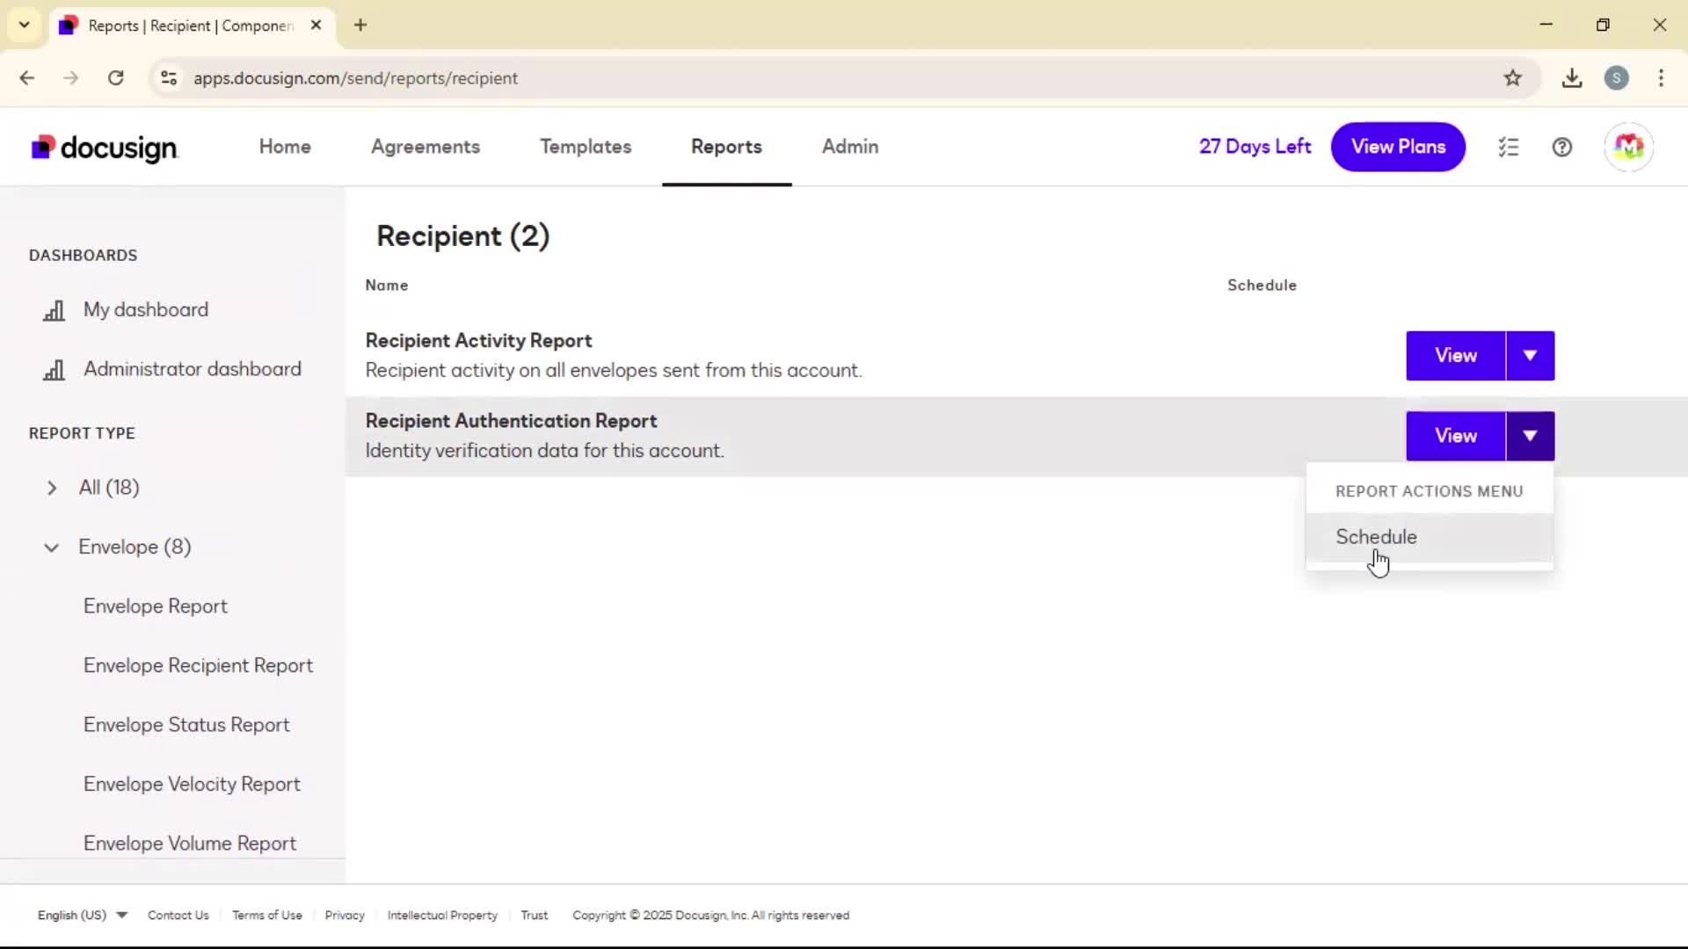View site information icon in address bar
The height and width of the screenshot is (949, 1688).
point(169,78)
